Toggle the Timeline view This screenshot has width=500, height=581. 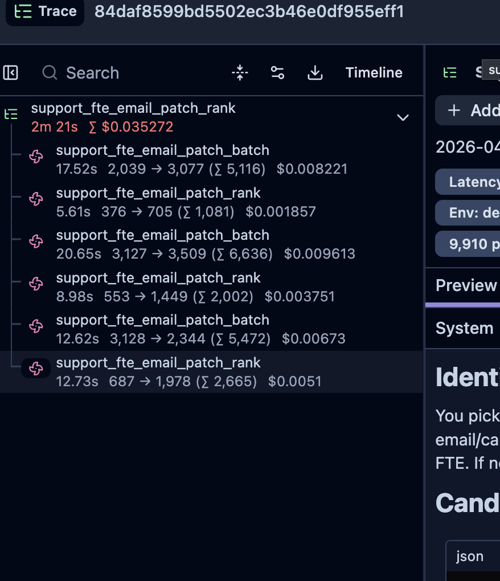pos(374,73)
